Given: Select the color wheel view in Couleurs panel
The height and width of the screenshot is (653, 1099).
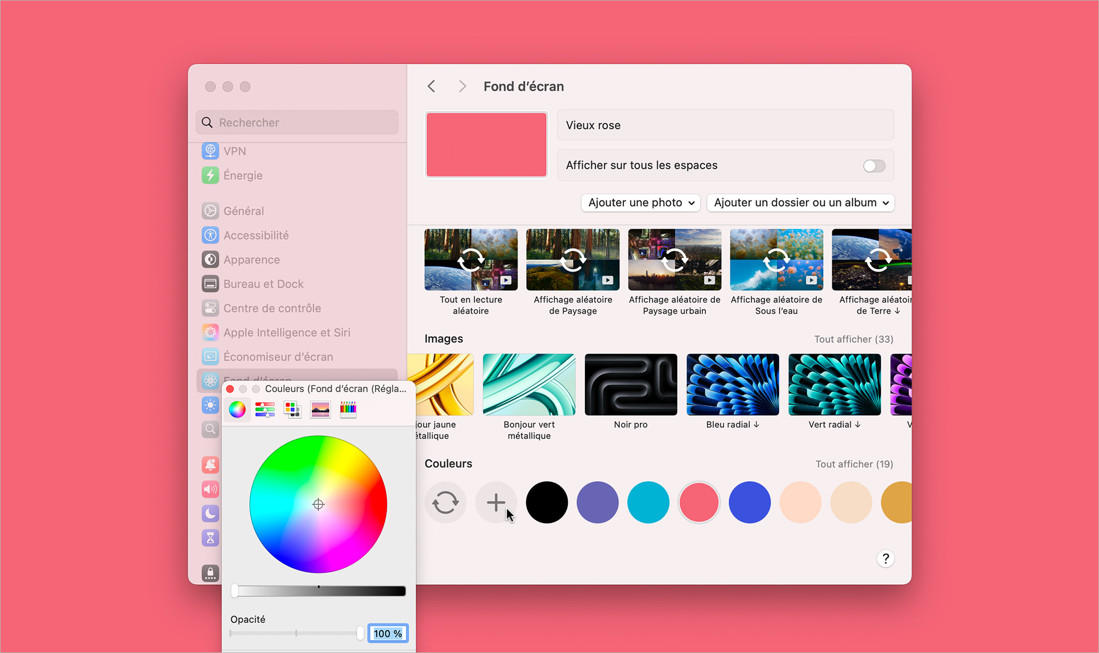Looking at the screenshot, I should tap(237, 409).
